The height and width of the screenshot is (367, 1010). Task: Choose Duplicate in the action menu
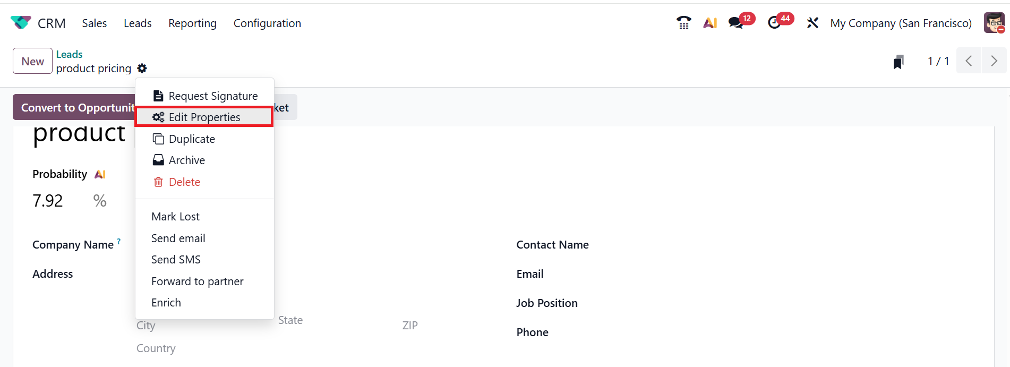coord(192,139)
